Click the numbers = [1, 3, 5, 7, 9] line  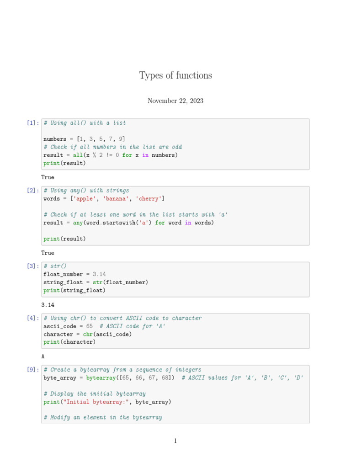click(85, 139)
